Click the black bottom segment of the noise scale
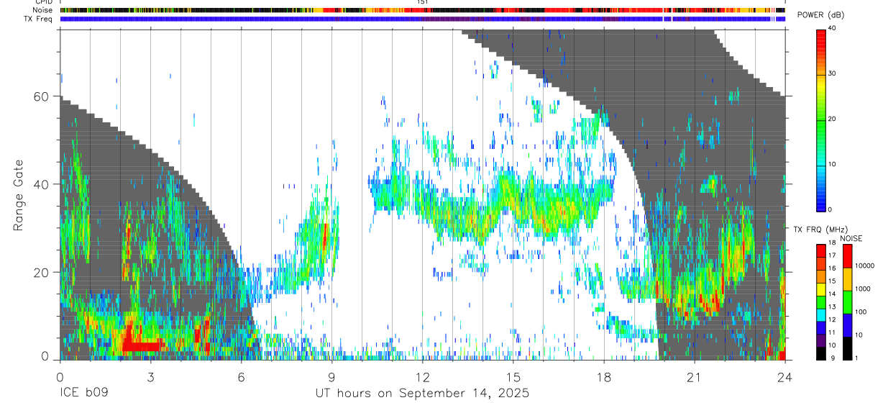883x408 pixels. [847, 348]
